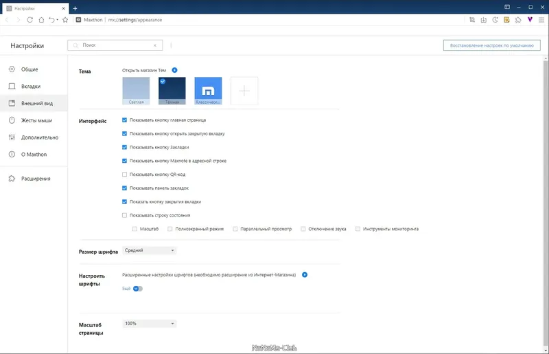Screen dimensions: 549x354
Task: Uncheck show home page button option
Action: (x=124, y=120)
